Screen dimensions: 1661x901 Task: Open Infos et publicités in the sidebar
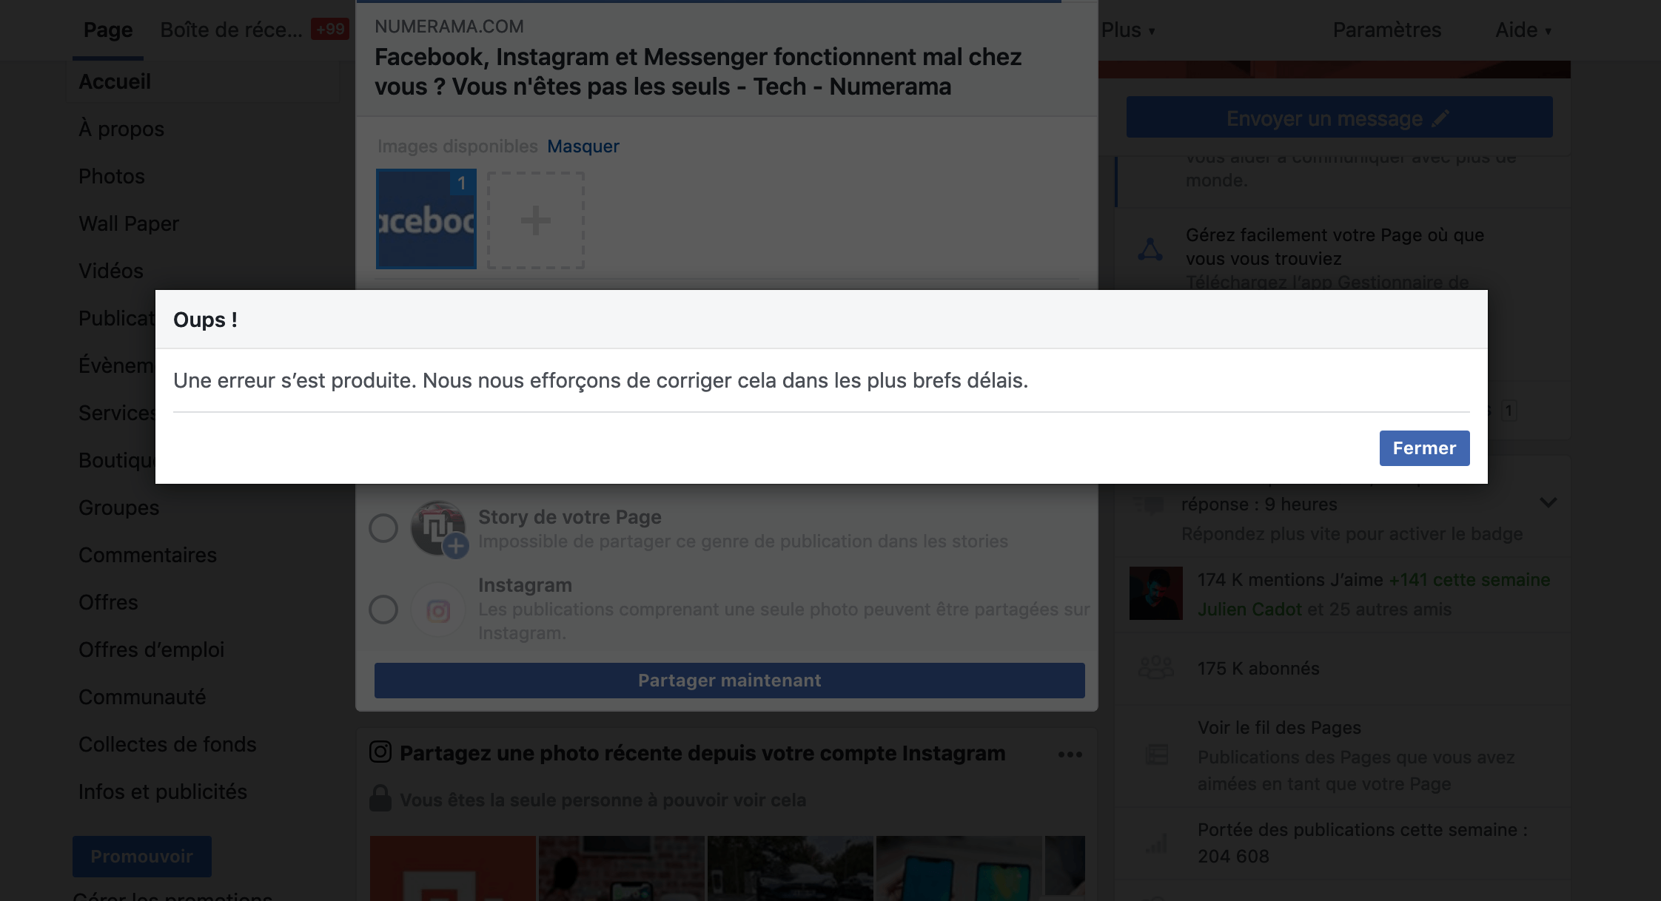point(163,792)
